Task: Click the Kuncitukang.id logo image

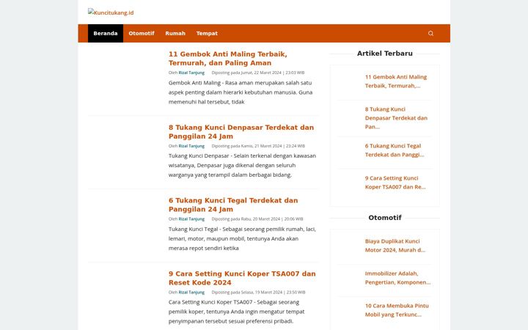Action: coord(111,12)
